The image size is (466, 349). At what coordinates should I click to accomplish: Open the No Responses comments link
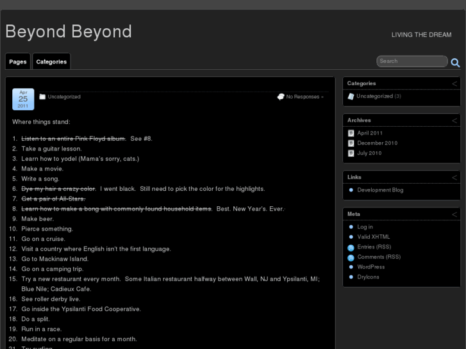pos(304,97)
